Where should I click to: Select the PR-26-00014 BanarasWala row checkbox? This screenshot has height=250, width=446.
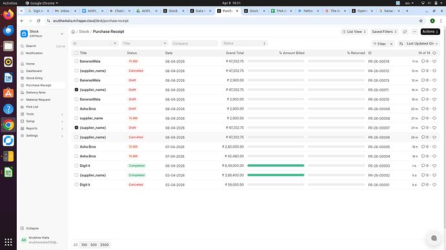(76, 61)
